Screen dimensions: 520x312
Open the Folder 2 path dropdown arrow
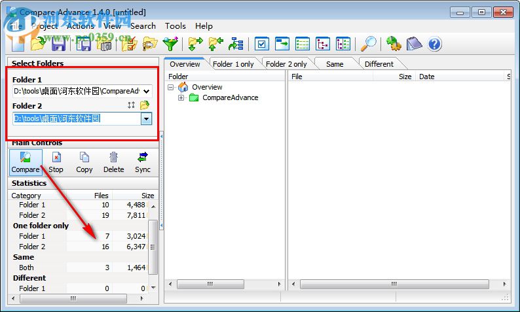[146, 119]
